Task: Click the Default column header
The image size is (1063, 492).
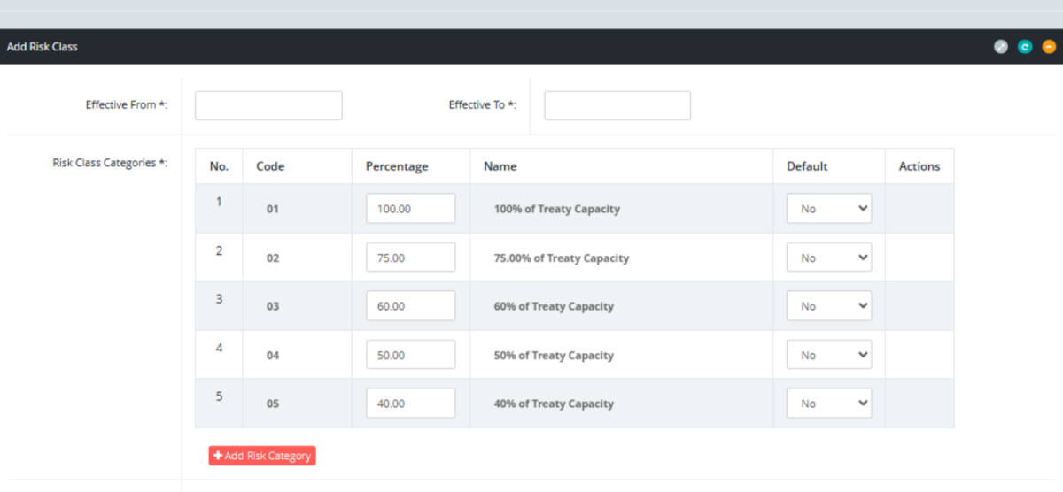Action: [x=807, y=166]
